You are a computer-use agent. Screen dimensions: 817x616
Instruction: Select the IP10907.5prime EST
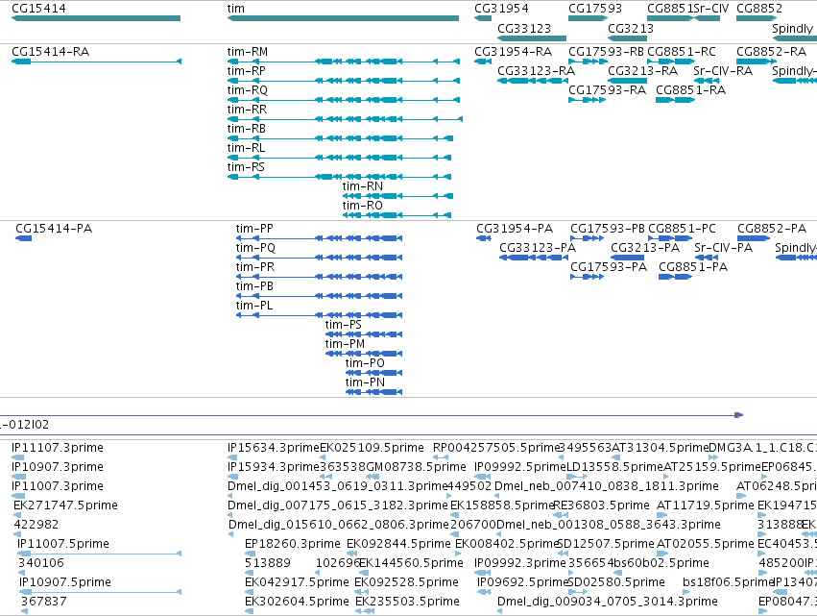click(x=100, y=592)
